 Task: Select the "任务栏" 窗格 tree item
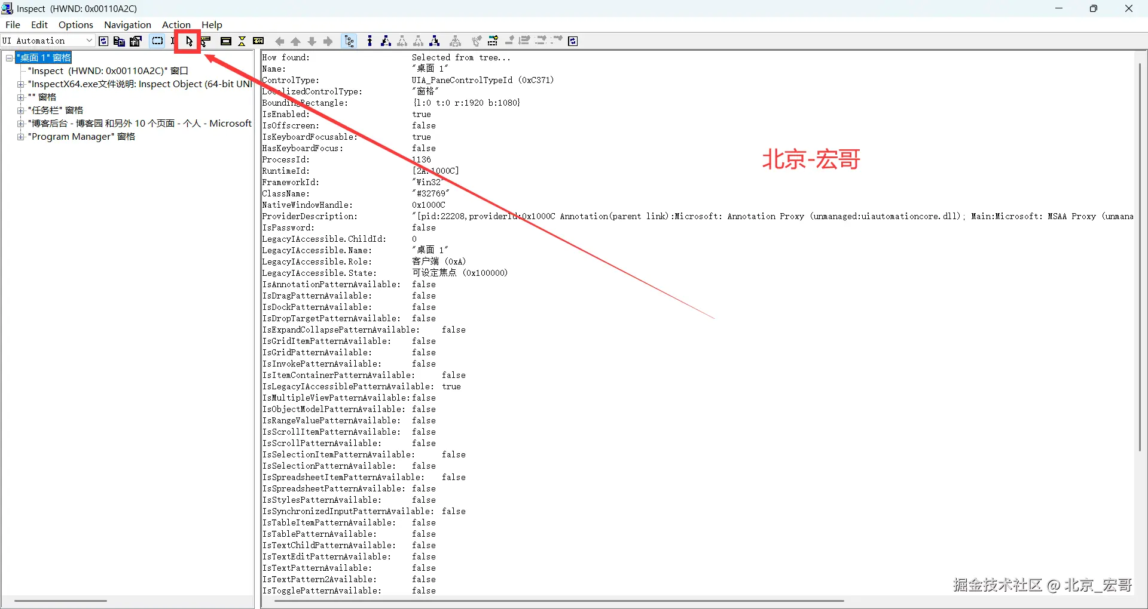click(56, 110)
